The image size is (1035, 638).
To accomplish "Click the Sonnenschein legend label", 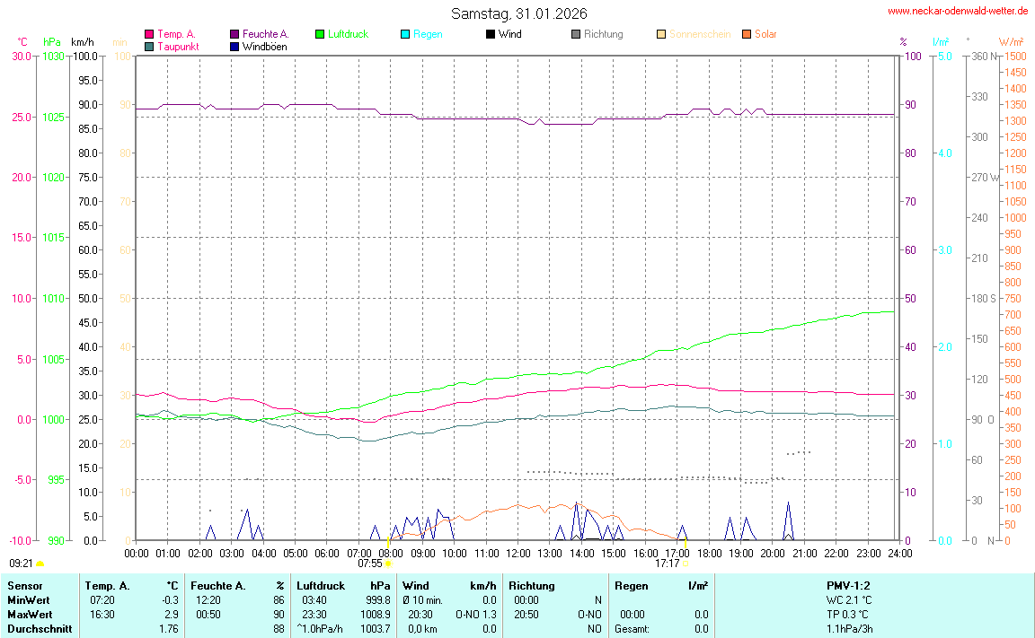I will point(700,34).
